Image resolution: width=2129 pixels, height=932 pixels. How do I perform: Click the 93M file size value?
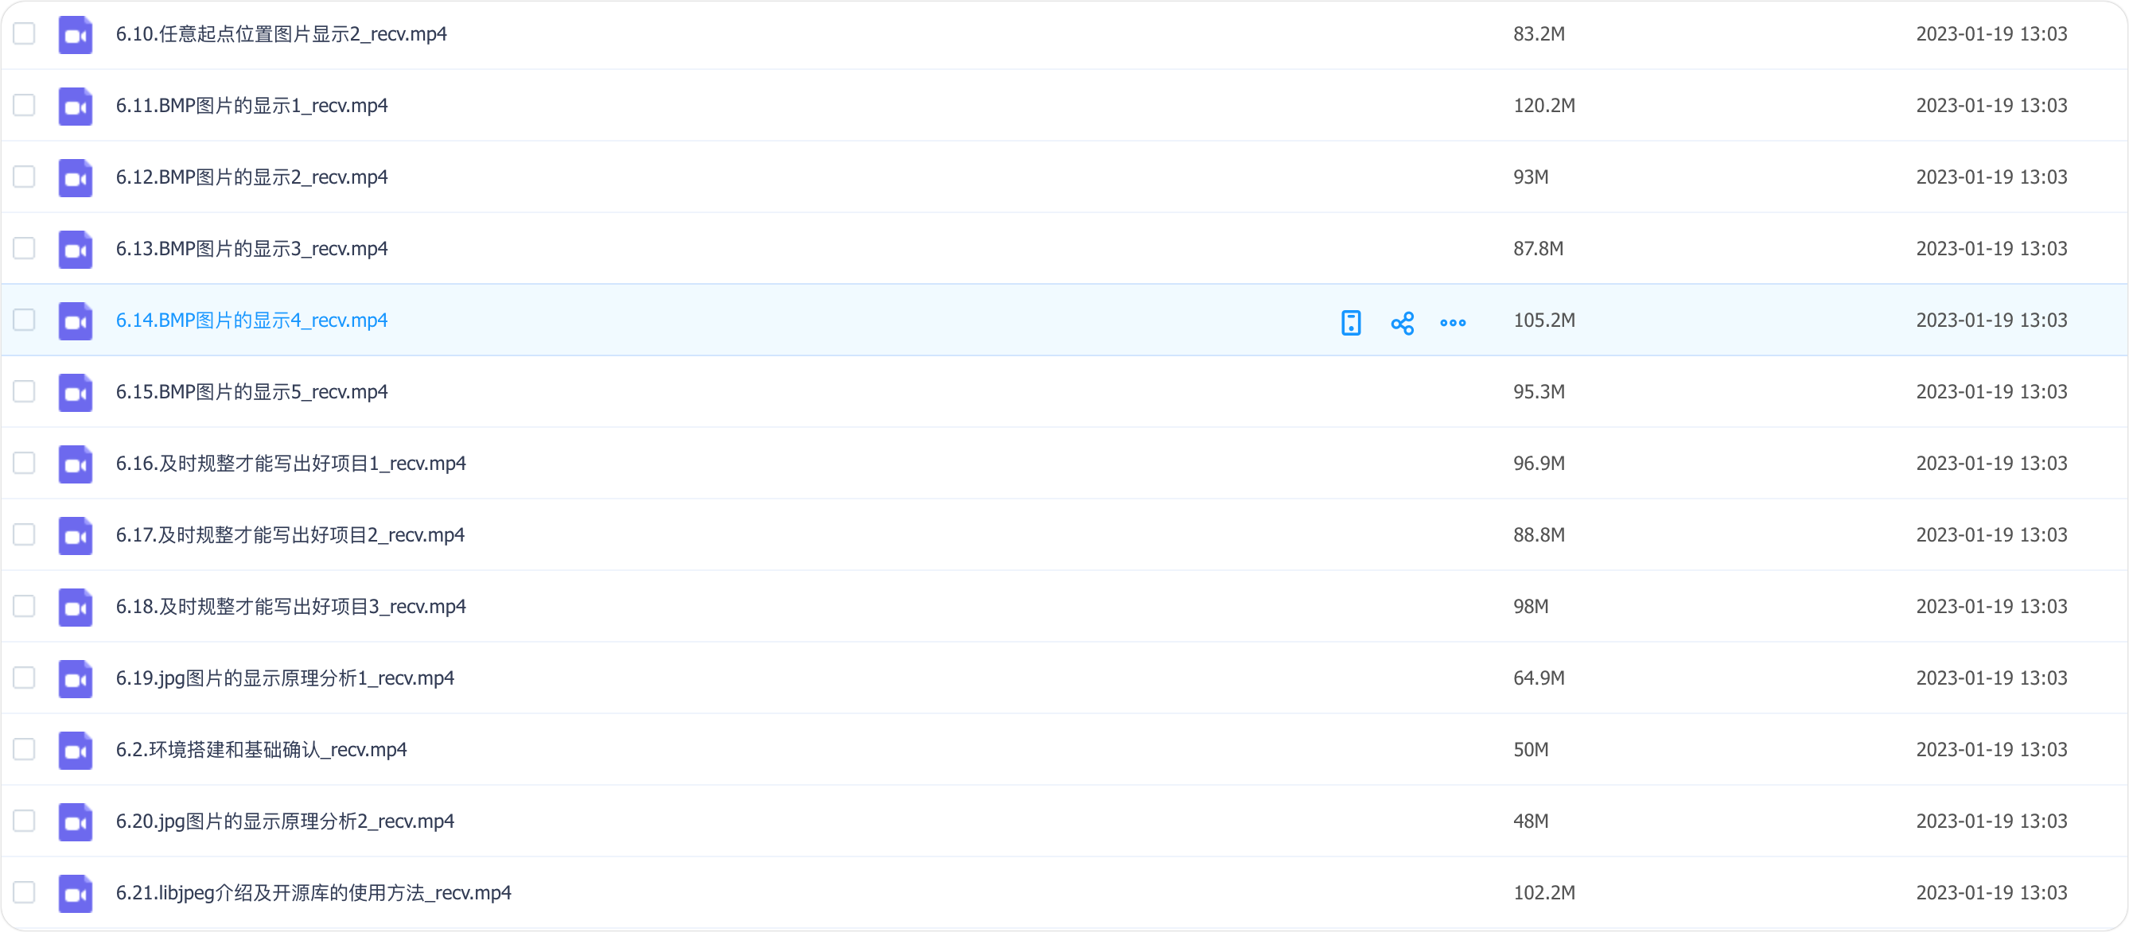(x=1531, y=177)
